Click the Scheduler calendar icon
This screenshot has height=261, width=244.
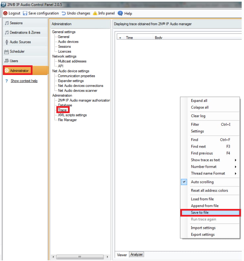coord(7,52)
